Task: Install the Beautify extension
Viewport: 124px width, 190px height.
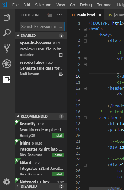Action: (58, 136)
